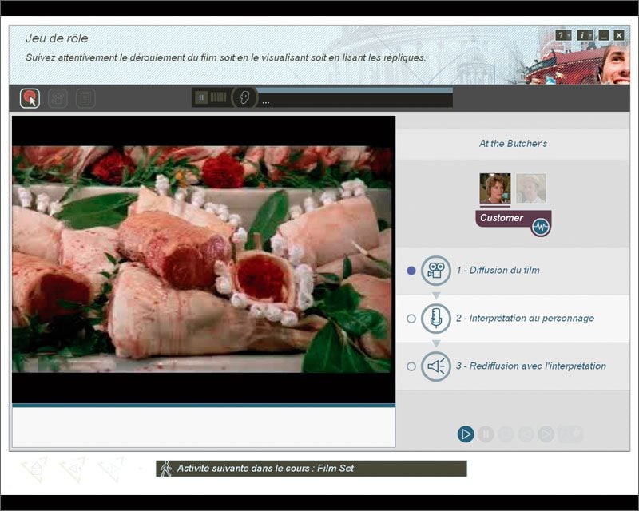Image resolution: width=639 pixels, height=511 pixels.
Task: Choose the faded butcher character thumbnail
Action: coord(530,188)
